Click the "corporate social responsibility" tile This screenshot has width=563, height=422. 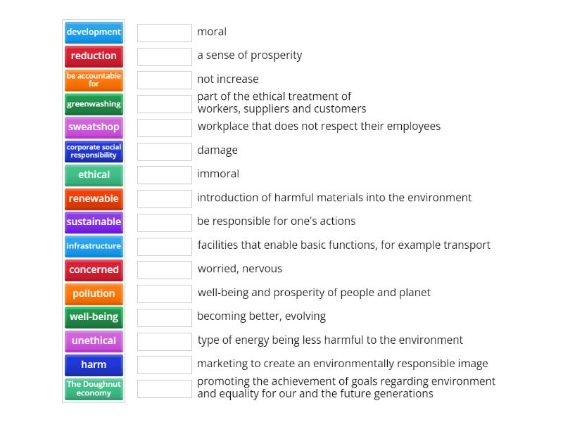(94, 151)
